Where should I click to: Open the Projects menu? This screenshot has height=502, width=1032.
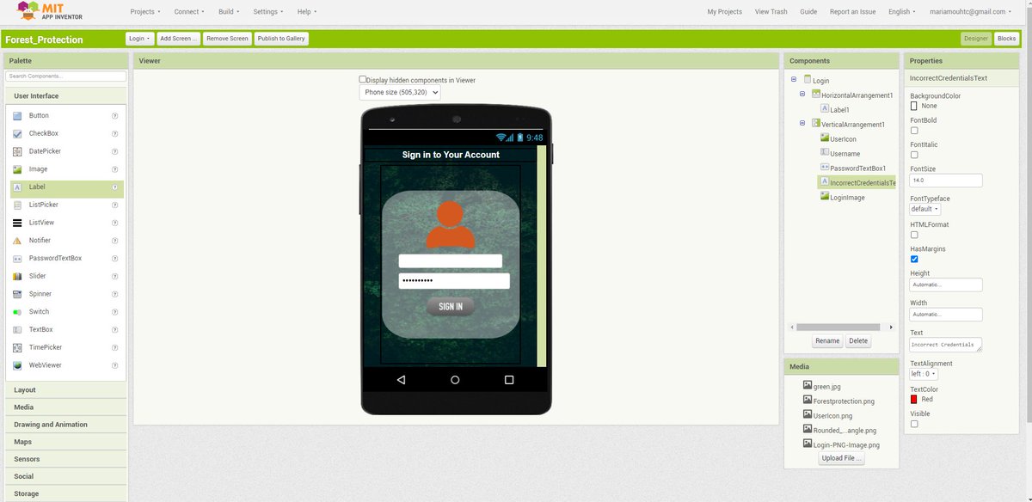pos(145,12)
